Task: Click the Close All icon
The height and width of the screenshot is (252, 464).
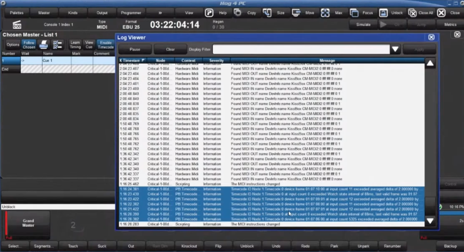Action: 412,12
